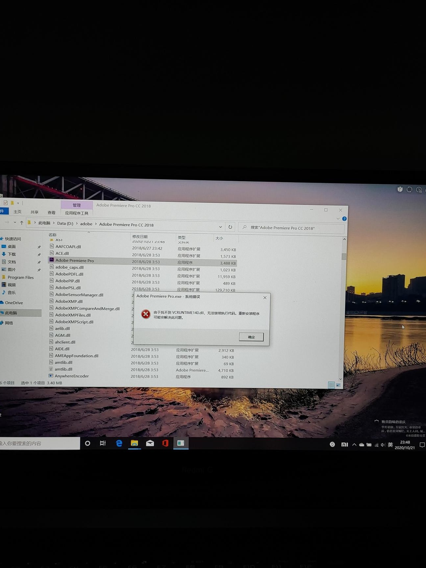
Task: Select the AAFCOAPI.dll file
Action: click(68, 247)
